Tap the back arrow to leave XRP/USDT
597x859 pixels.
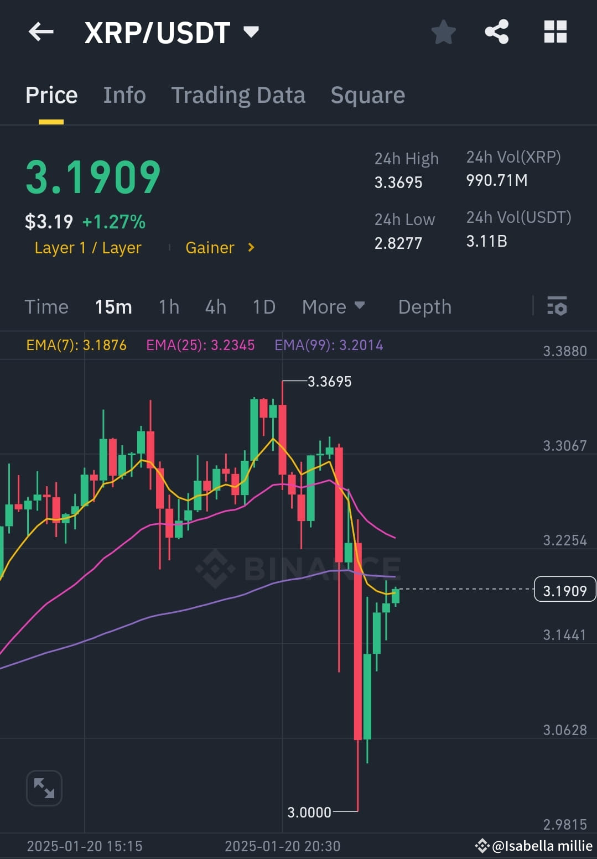40,32
